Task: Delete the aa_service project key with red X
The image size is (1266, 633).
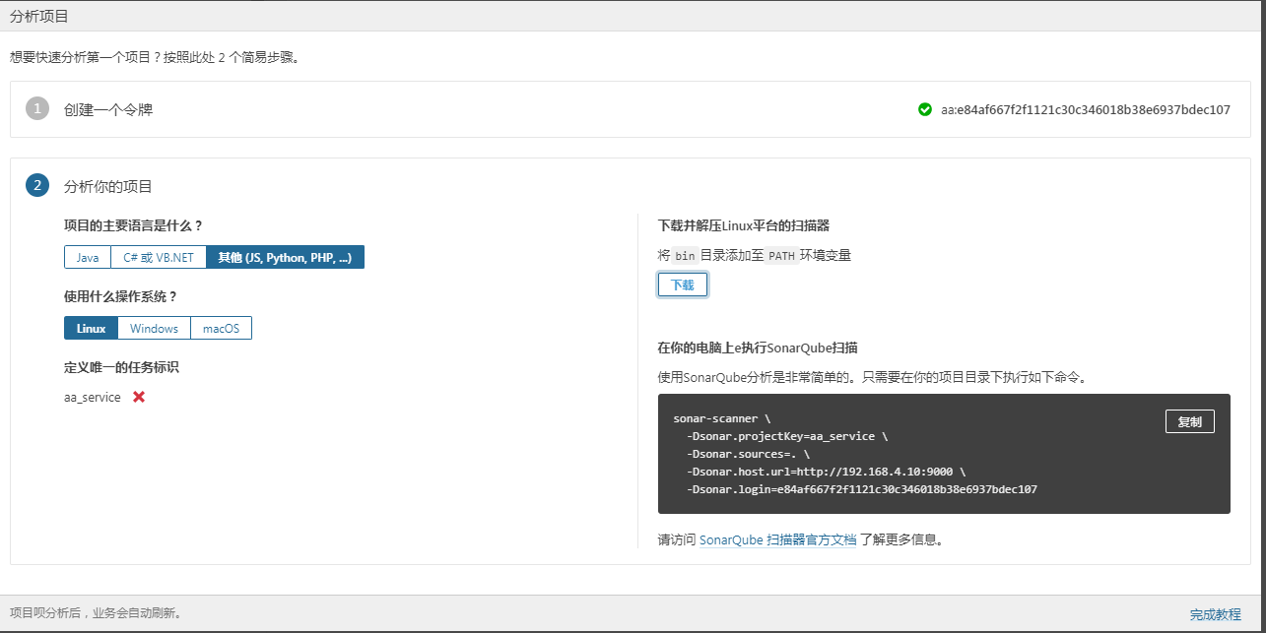Action: [139, 397]
